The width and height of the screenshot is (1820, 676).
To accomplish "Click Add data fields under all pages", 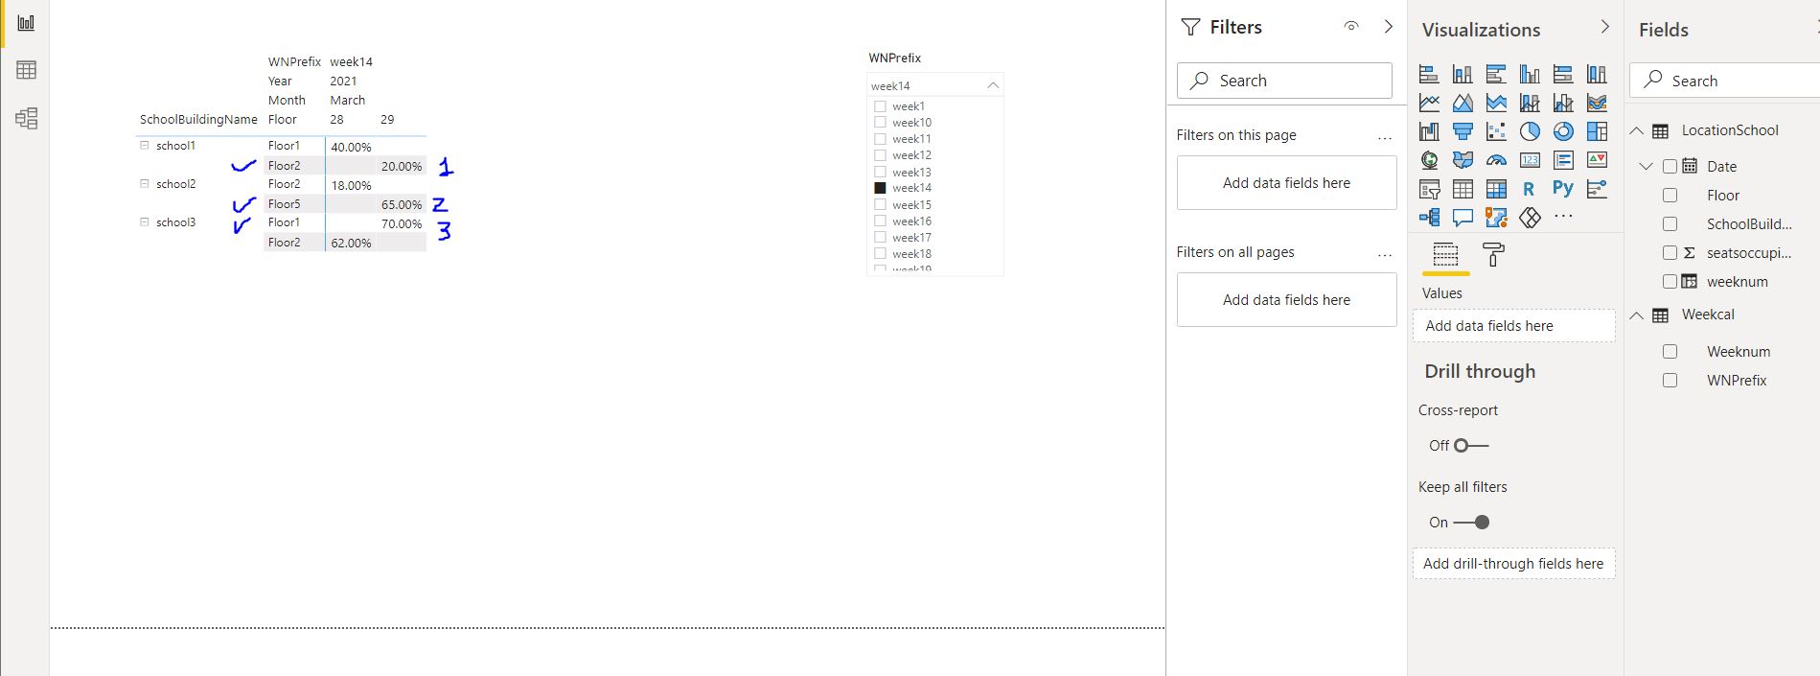I will click(x=1287, y=300).
